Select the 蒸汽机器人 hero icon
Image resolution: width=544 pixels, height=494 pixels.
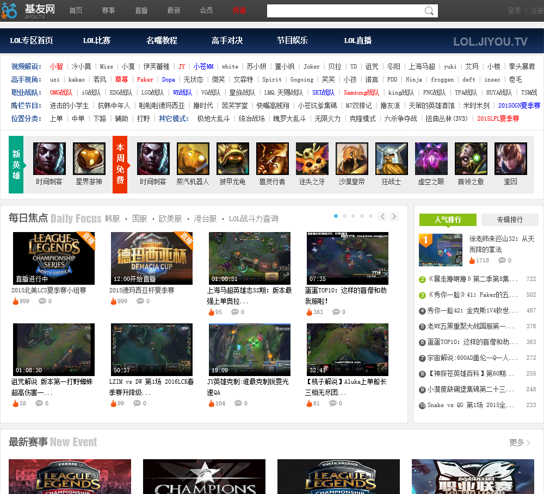pyautogui.click(x=193, y=159)
